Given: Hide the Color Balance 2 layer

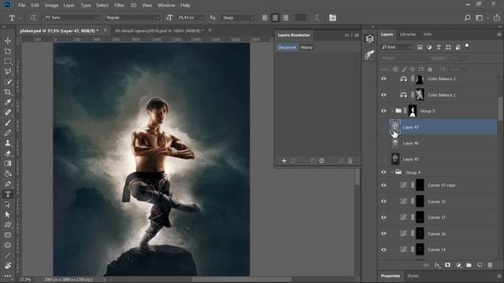Looking at the screenshot, I should click(x=384, y=79).
